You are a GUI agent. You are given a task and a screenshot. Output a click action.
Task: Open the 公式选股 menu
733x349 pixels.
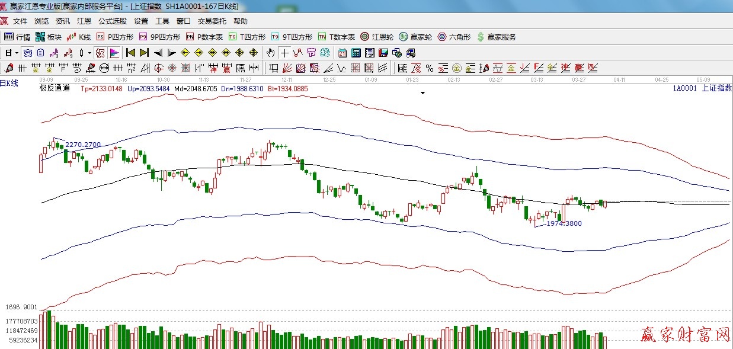tap(112, 21)
